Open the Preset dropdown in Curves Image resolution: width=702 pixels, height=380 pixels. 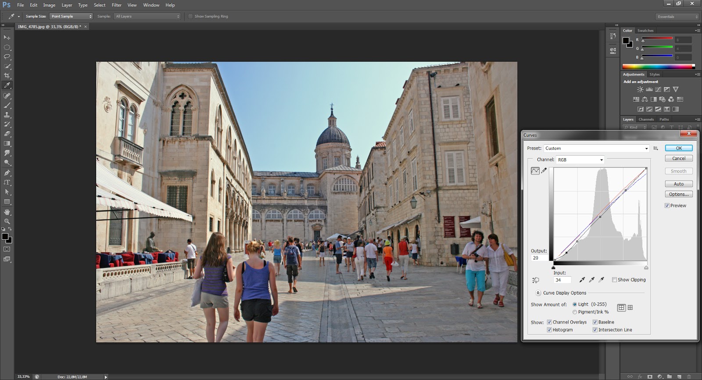[x=597, y=148]
